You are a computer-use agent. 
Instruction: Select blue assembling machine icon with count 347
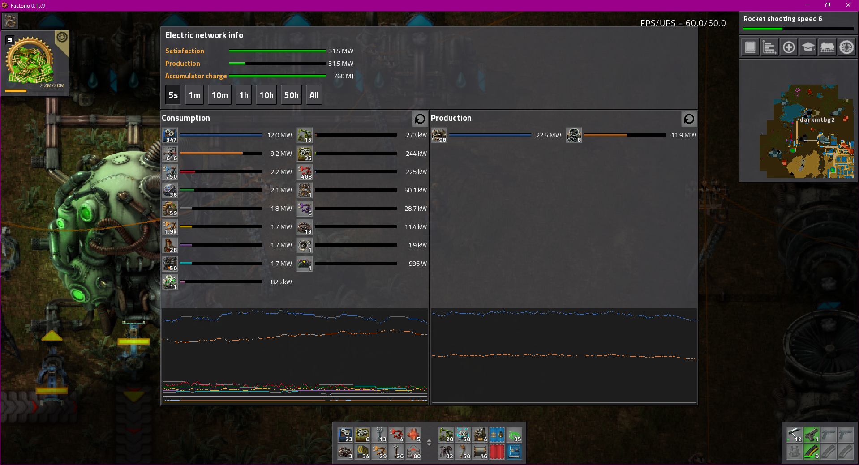170,135
